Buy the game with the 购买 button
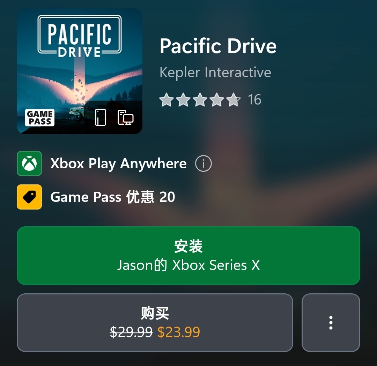Viewport: 377px width, 366px height. (155, 323)
